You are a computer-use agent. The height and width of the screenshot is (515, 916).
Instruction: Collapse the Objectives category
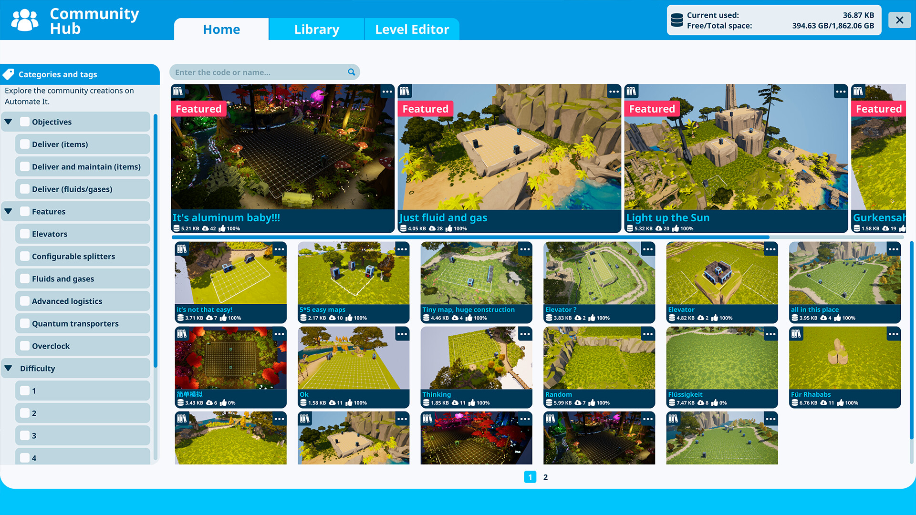[8, 121]
